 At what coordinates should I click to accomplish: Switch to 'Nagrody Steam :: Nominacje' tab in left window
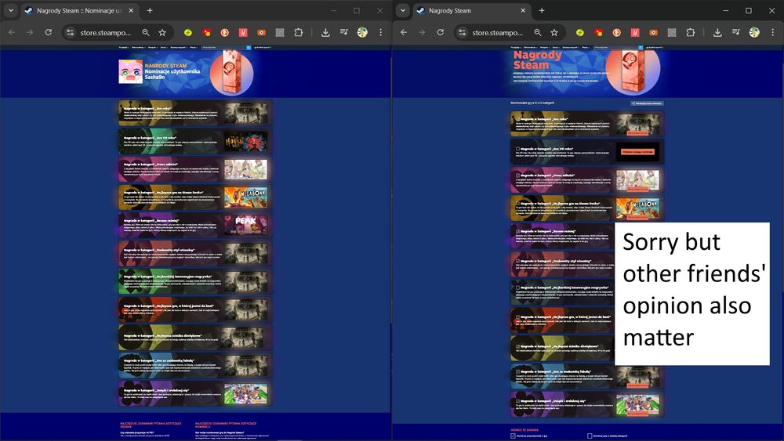pos(79,10)
